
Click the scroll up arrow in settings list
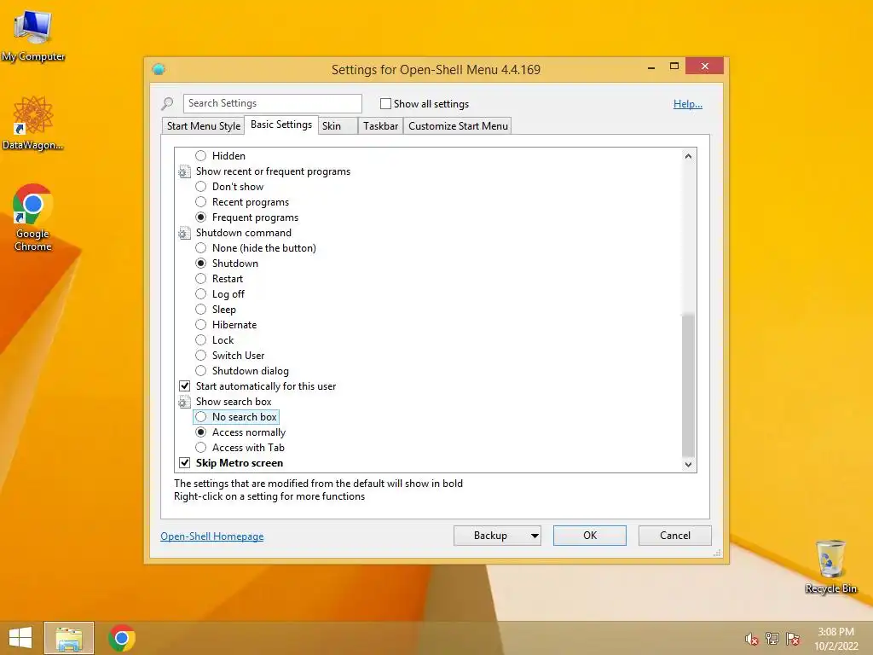(x=688, y=156)
